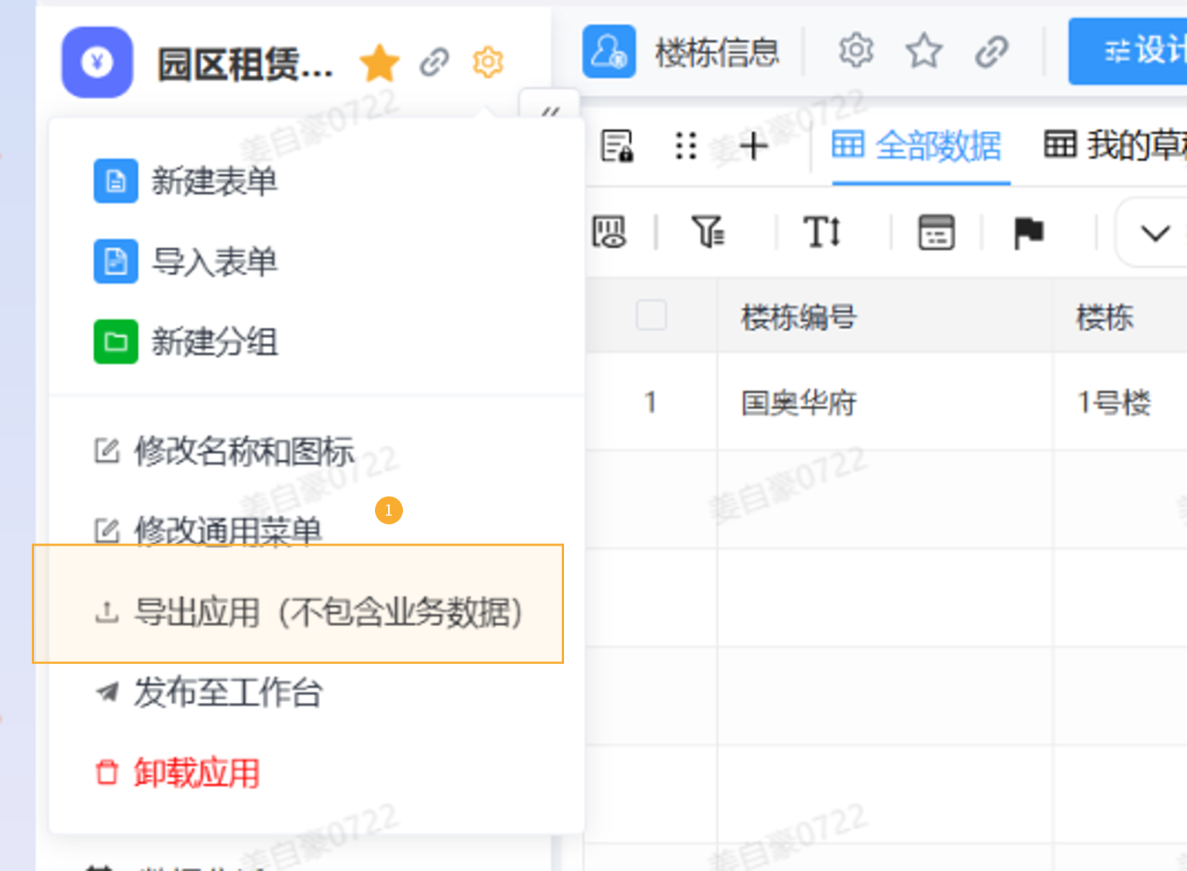Click the column visibility eye icon
This screenshot has height=871, width=1187.
coord(609,232)
